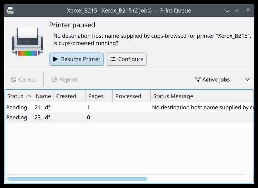Click the filter funnel icon

pyautogui.click(x=198, y=79)
